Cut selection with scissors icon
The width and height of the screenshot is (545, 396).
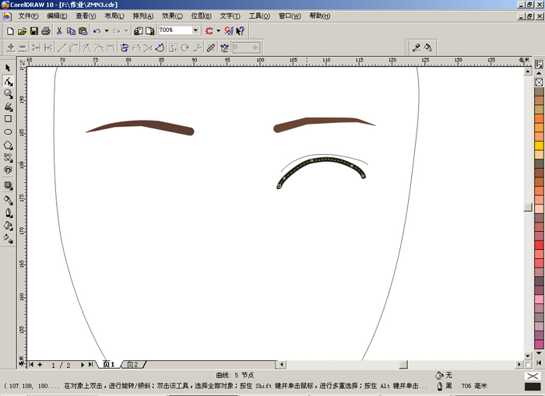coord(59,31)
